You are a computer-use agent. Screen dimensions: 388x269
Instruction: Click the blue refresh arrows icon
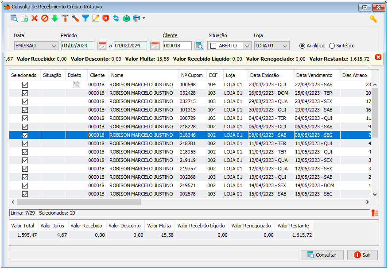coord(116,18)
